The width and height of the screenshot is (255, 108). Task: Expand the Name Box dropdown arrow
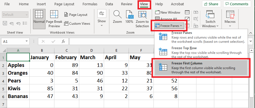[x=27, y=41]
